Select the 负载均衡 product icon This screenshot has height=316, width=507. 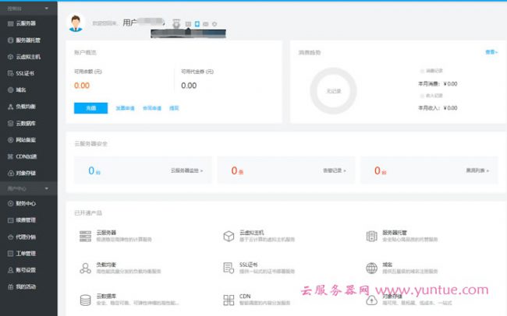click(86, 269)
